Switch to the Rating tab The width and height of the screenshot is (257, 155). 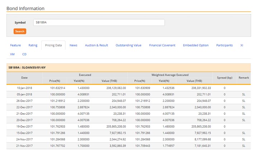click(x=33, y=45)
